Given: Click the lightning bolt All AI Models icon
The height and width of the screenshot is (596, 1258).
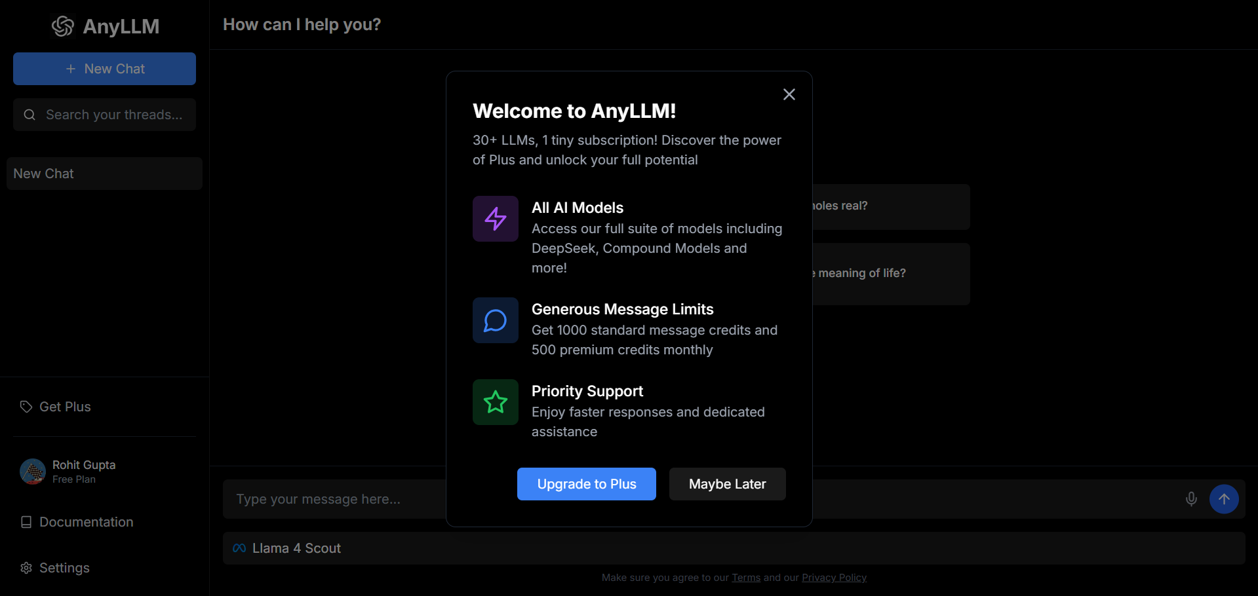Looking at the screenshot, I should coord(495,219).
